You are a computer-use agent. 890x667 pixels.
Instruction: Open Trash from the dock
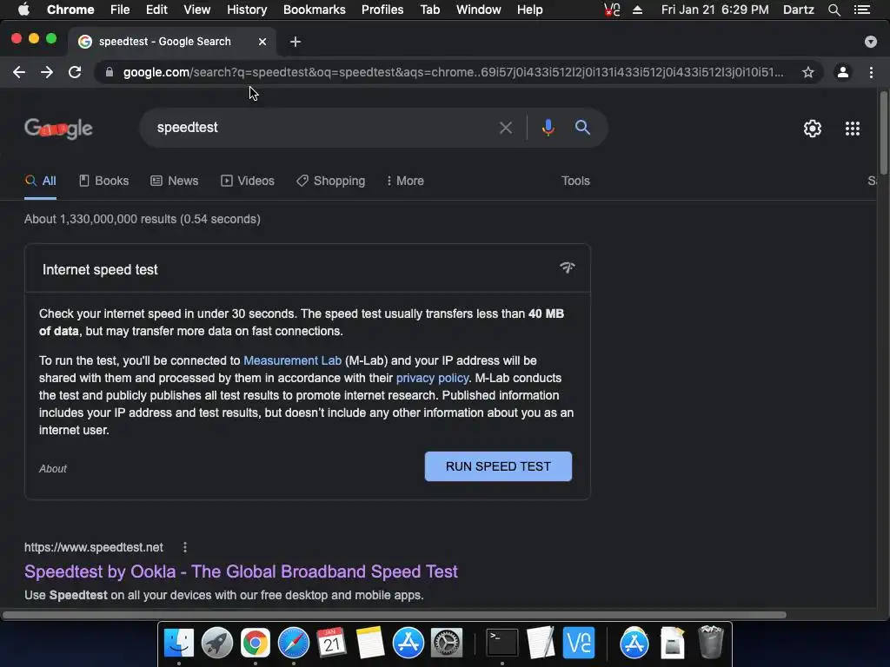pos(711,642)
